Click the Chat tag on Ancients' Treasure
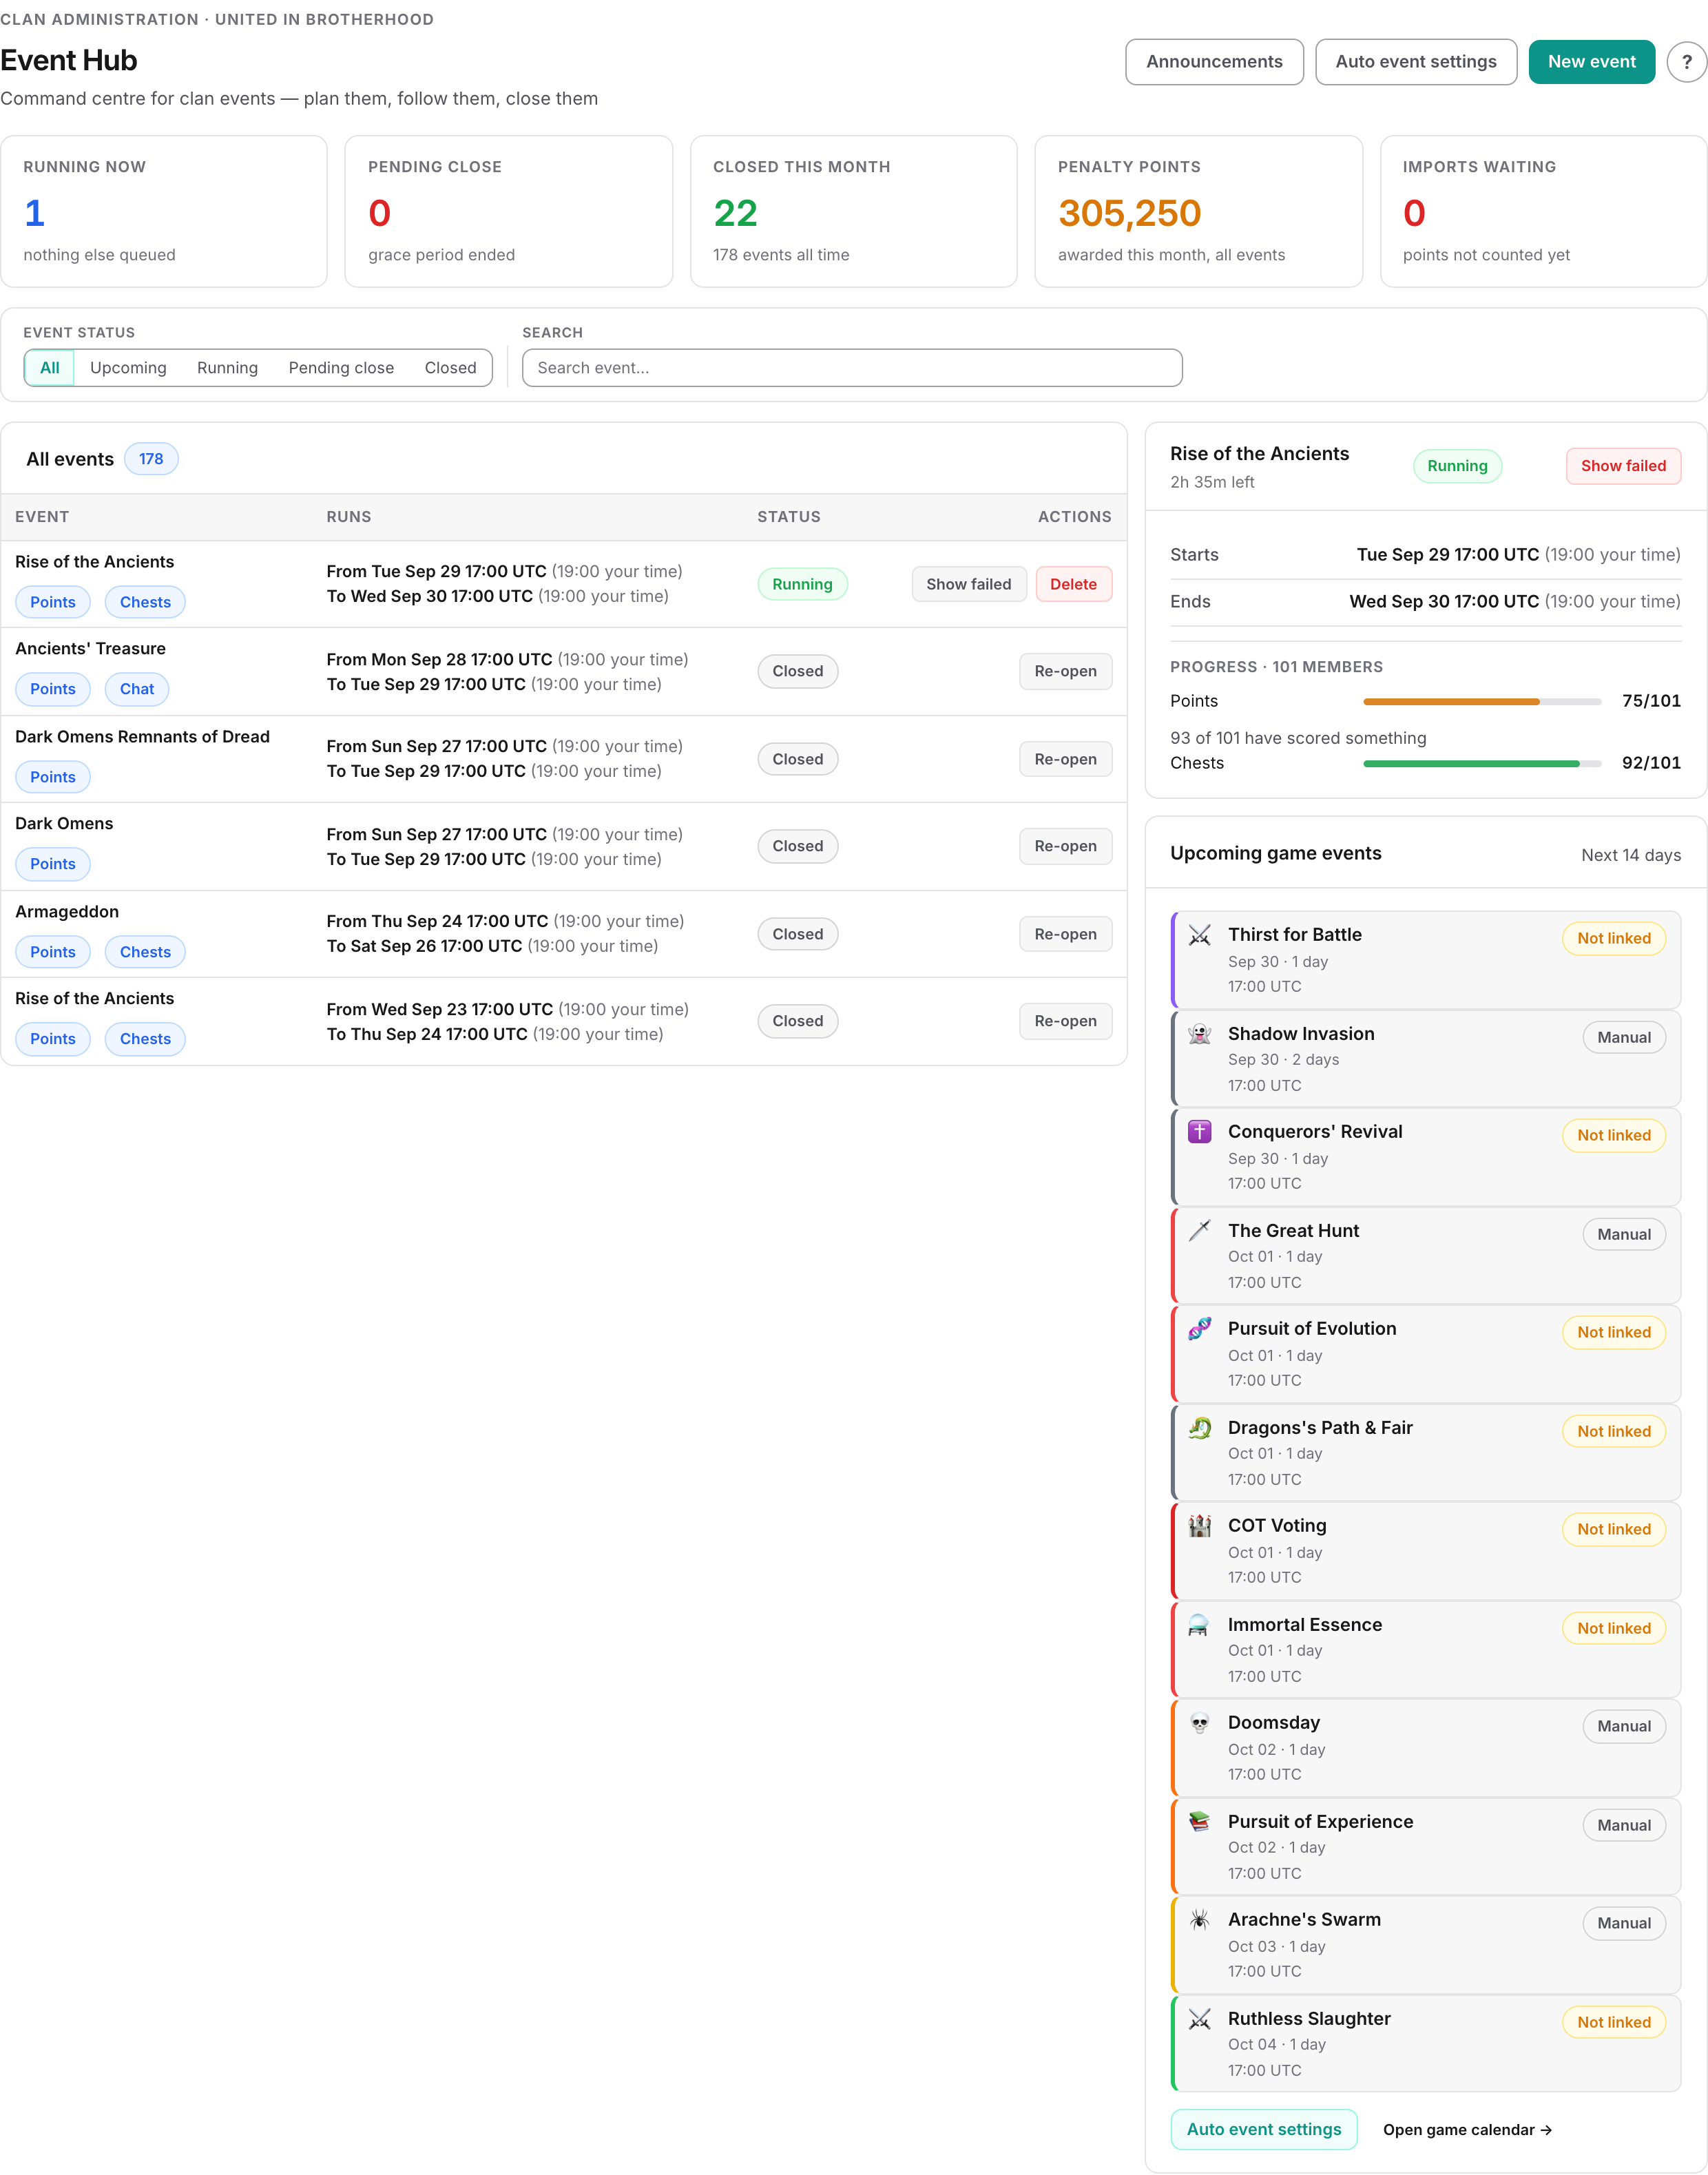1708x2175 pixels. (137, 689)
